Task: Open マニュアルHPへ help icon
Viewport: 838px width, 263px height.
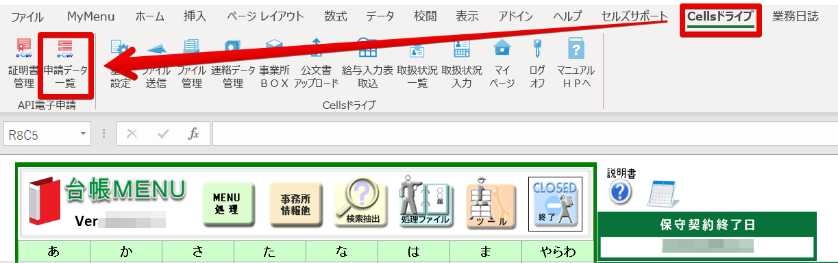Action: pos(576,64)
